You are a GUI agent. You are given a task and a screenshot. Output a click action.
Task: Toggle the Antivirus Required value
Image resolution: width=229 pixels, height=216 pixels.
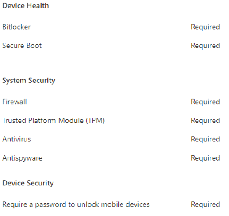205,140
